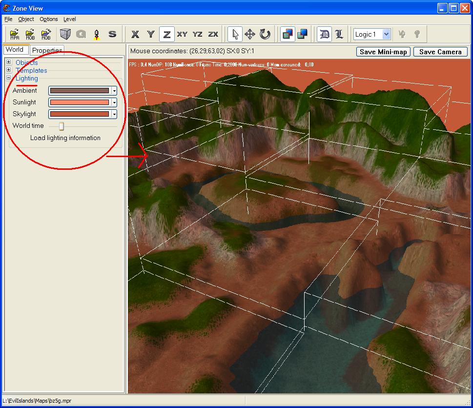Click the gothic L toolbar icon
The width and height of the screenshot is (473, 408).
click(x=339, y=34)
